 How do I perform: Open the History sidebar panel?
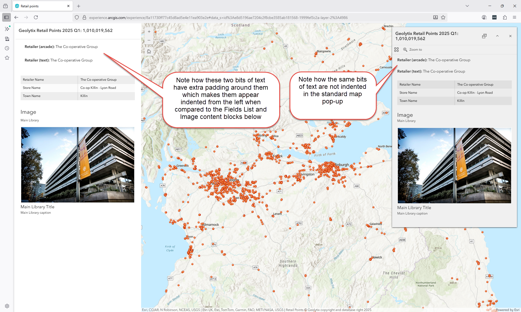[x=7, y=48]
